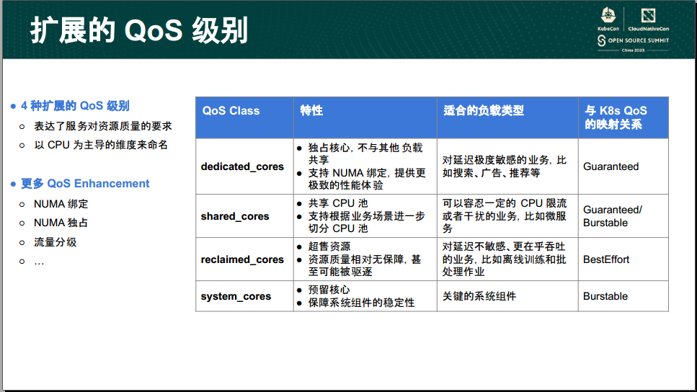The image size is (697, 392).
Task: Click the QoS Class column header
Action: (231, 111)
